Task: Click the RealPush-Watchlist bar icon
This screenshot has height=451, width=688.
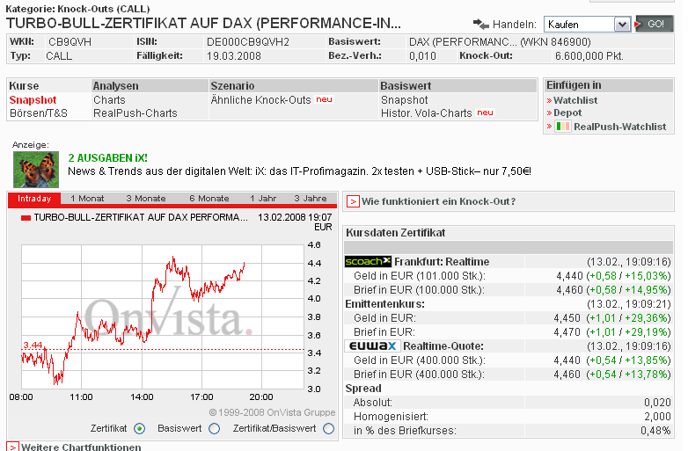Action: (x=562, y=127)
